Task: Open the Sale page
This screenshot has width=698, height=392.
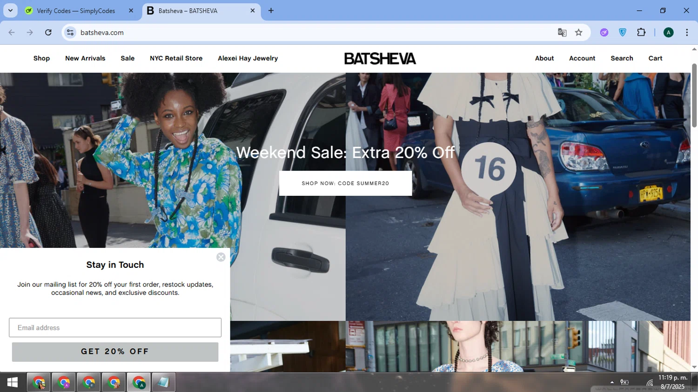Action: coord(128,58)
